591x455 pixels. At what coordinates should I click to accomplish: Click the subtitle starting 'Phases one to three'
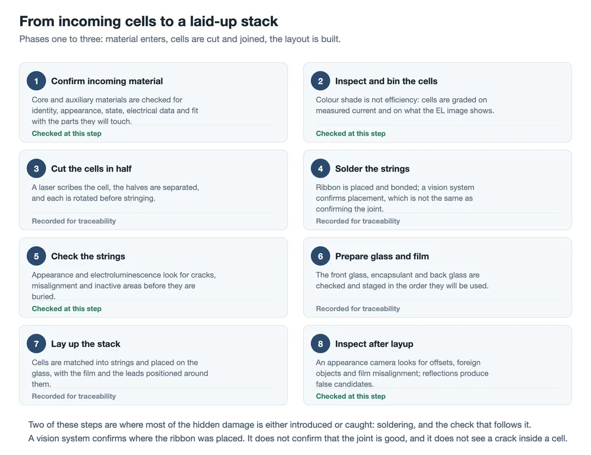[180, 39]
